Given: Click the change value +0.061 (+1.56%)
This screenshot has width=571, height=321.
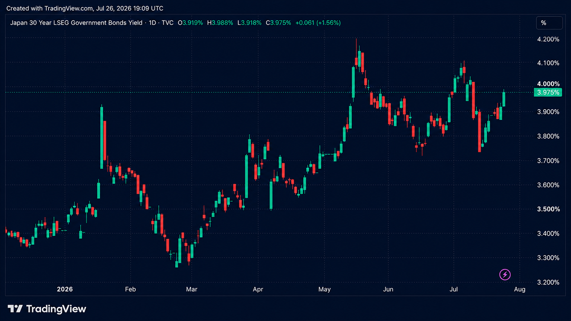Looking at the screenshot, I should (x=318, y=23).
